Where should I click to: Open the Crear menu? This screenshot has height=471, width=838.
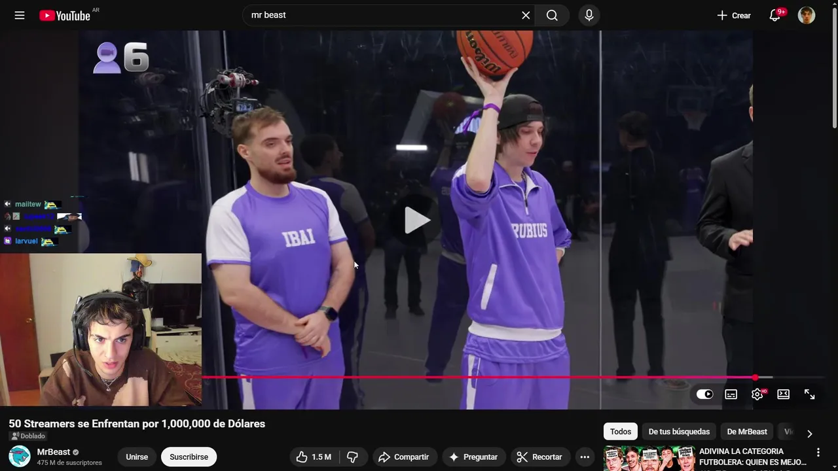click(734, 15)
